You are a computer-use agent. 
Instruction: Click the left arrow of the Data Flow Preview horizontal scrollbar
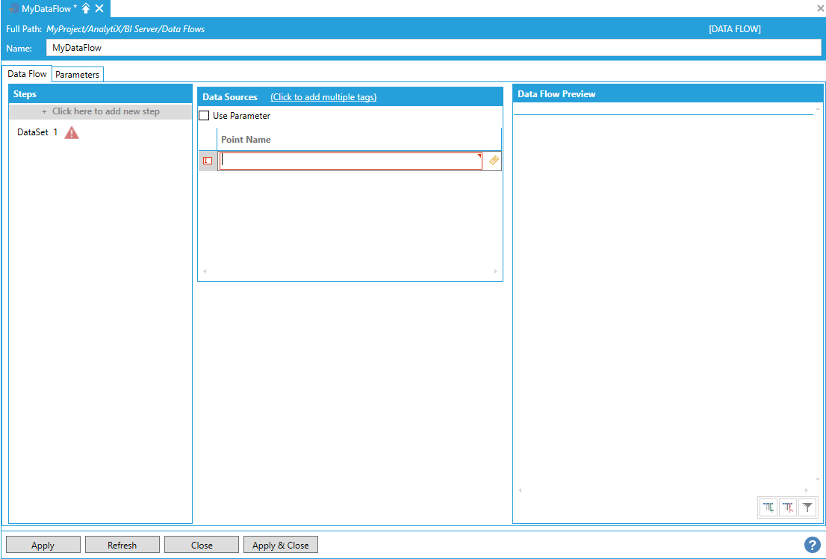520,490
